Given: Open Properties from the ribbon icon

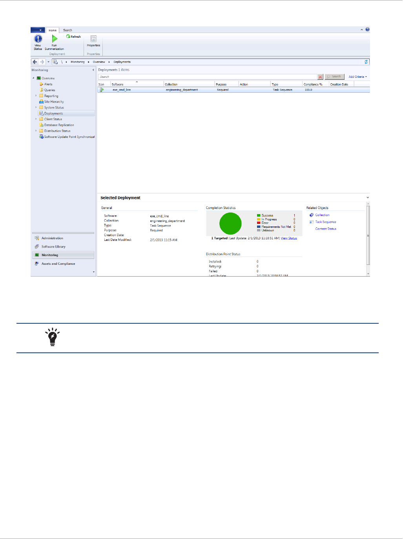Looking at the screenshot, I should pos(93,38).
